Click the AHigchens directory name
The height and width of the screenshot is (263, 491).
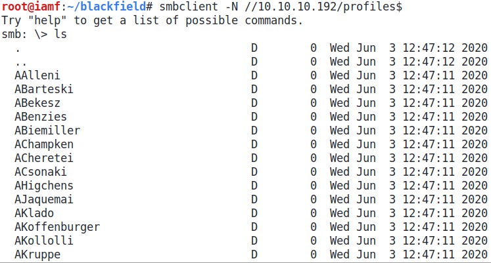coord(43,186)
